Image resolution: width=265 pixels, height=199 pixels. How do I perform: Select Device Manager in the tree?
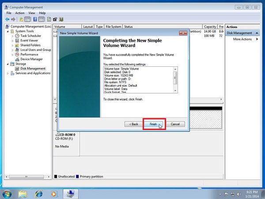click(x=31, y=59)
